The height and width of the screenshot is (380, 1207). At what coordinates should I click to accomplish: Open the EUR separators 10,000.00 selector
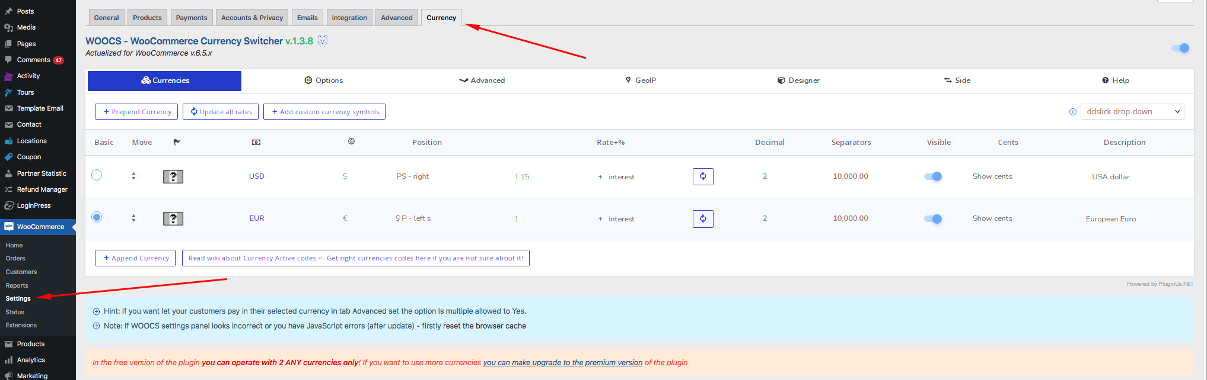851,218
